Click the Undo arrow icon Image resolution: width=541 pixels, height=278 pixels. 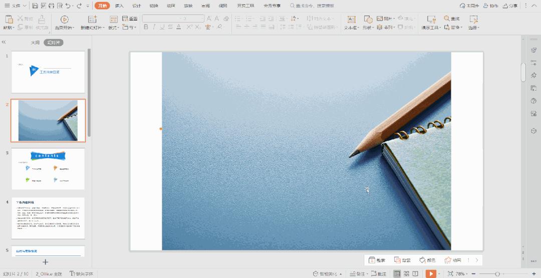pos(68,6)
